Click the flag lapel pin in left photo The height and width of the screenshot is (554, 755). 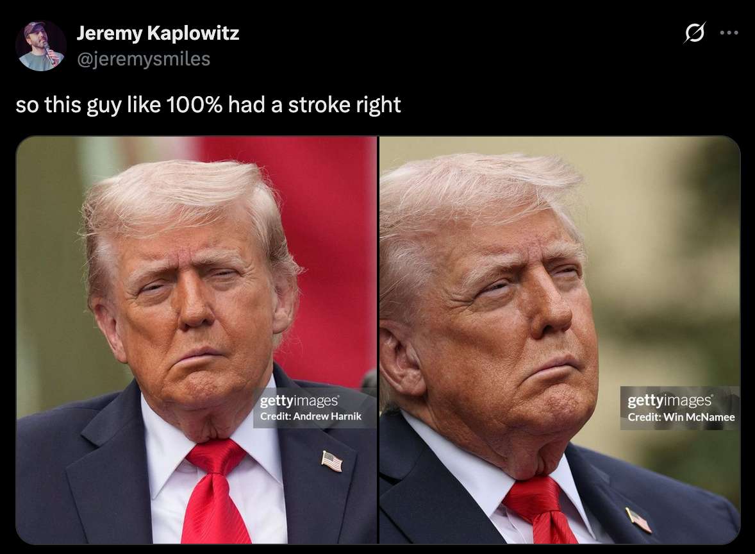[332, 461]
